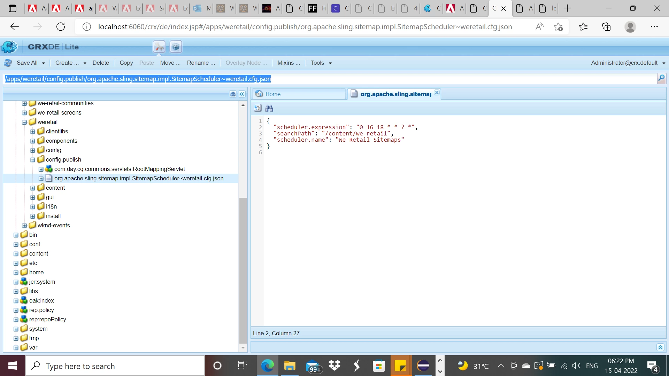Expand the bottom panel with chevron icon
This screenshot has width=669, height=376.
coord(660,347)
